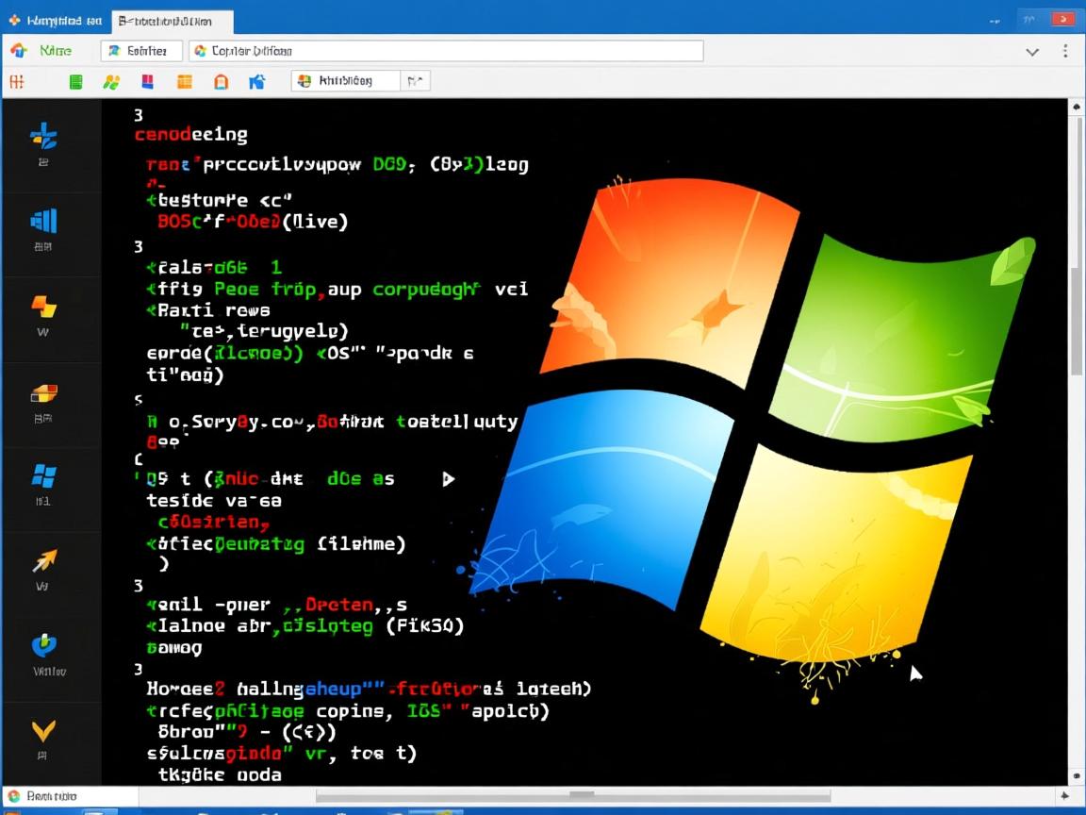
Task: Open the dropdown beside the toolbar combo box
Action: coord(415,81)
